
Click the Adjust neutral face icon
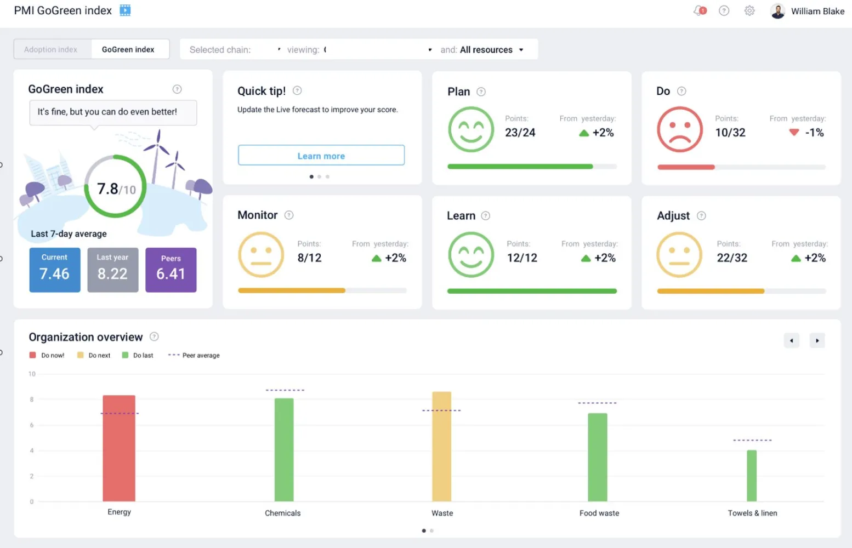[x=679, y=255]
